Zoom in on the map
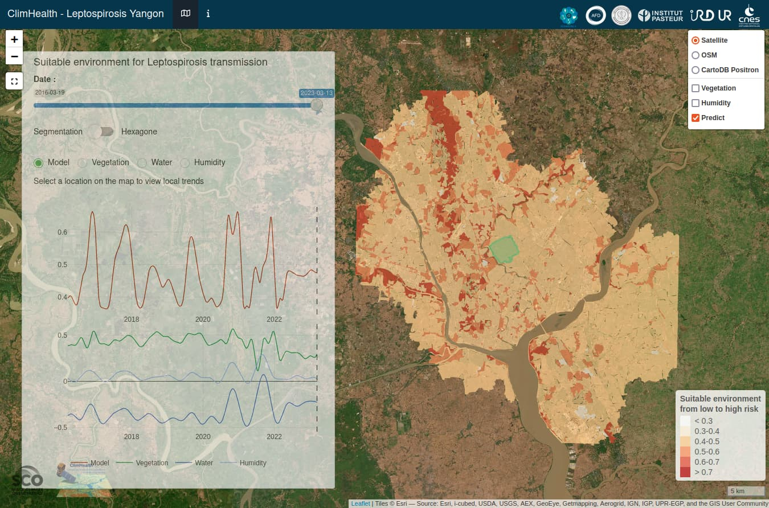 click(x=14, y=39)
